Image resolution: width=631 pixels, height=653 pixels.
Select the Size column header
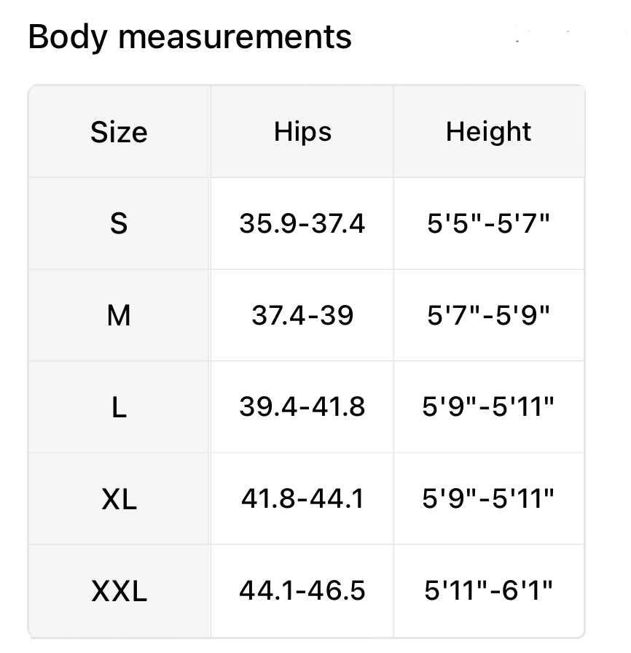click(x=119, y=132)
